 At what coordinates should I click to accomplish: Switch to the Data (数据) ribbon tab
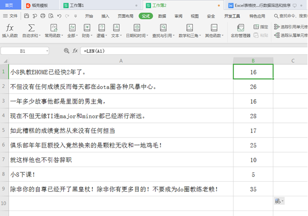click(162, 16)
